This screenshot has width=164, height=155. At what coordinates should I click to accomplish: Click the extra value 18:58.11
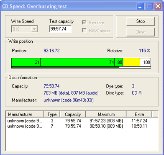click(x=139, y=126)
